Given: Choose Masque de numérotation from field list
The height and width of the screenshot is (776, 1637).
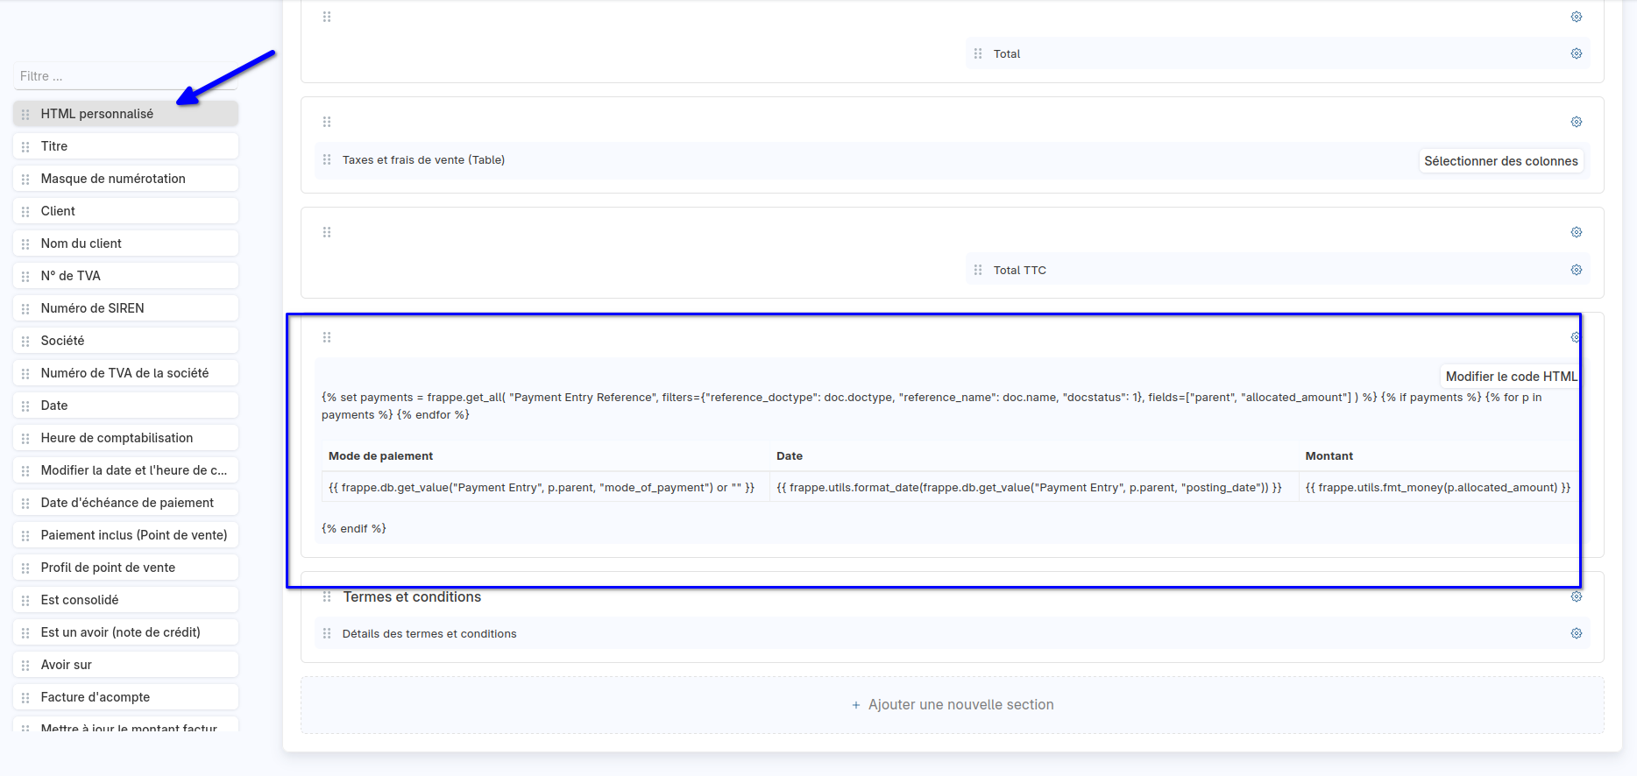Looking at the screenshot, I should pos(125,179).
